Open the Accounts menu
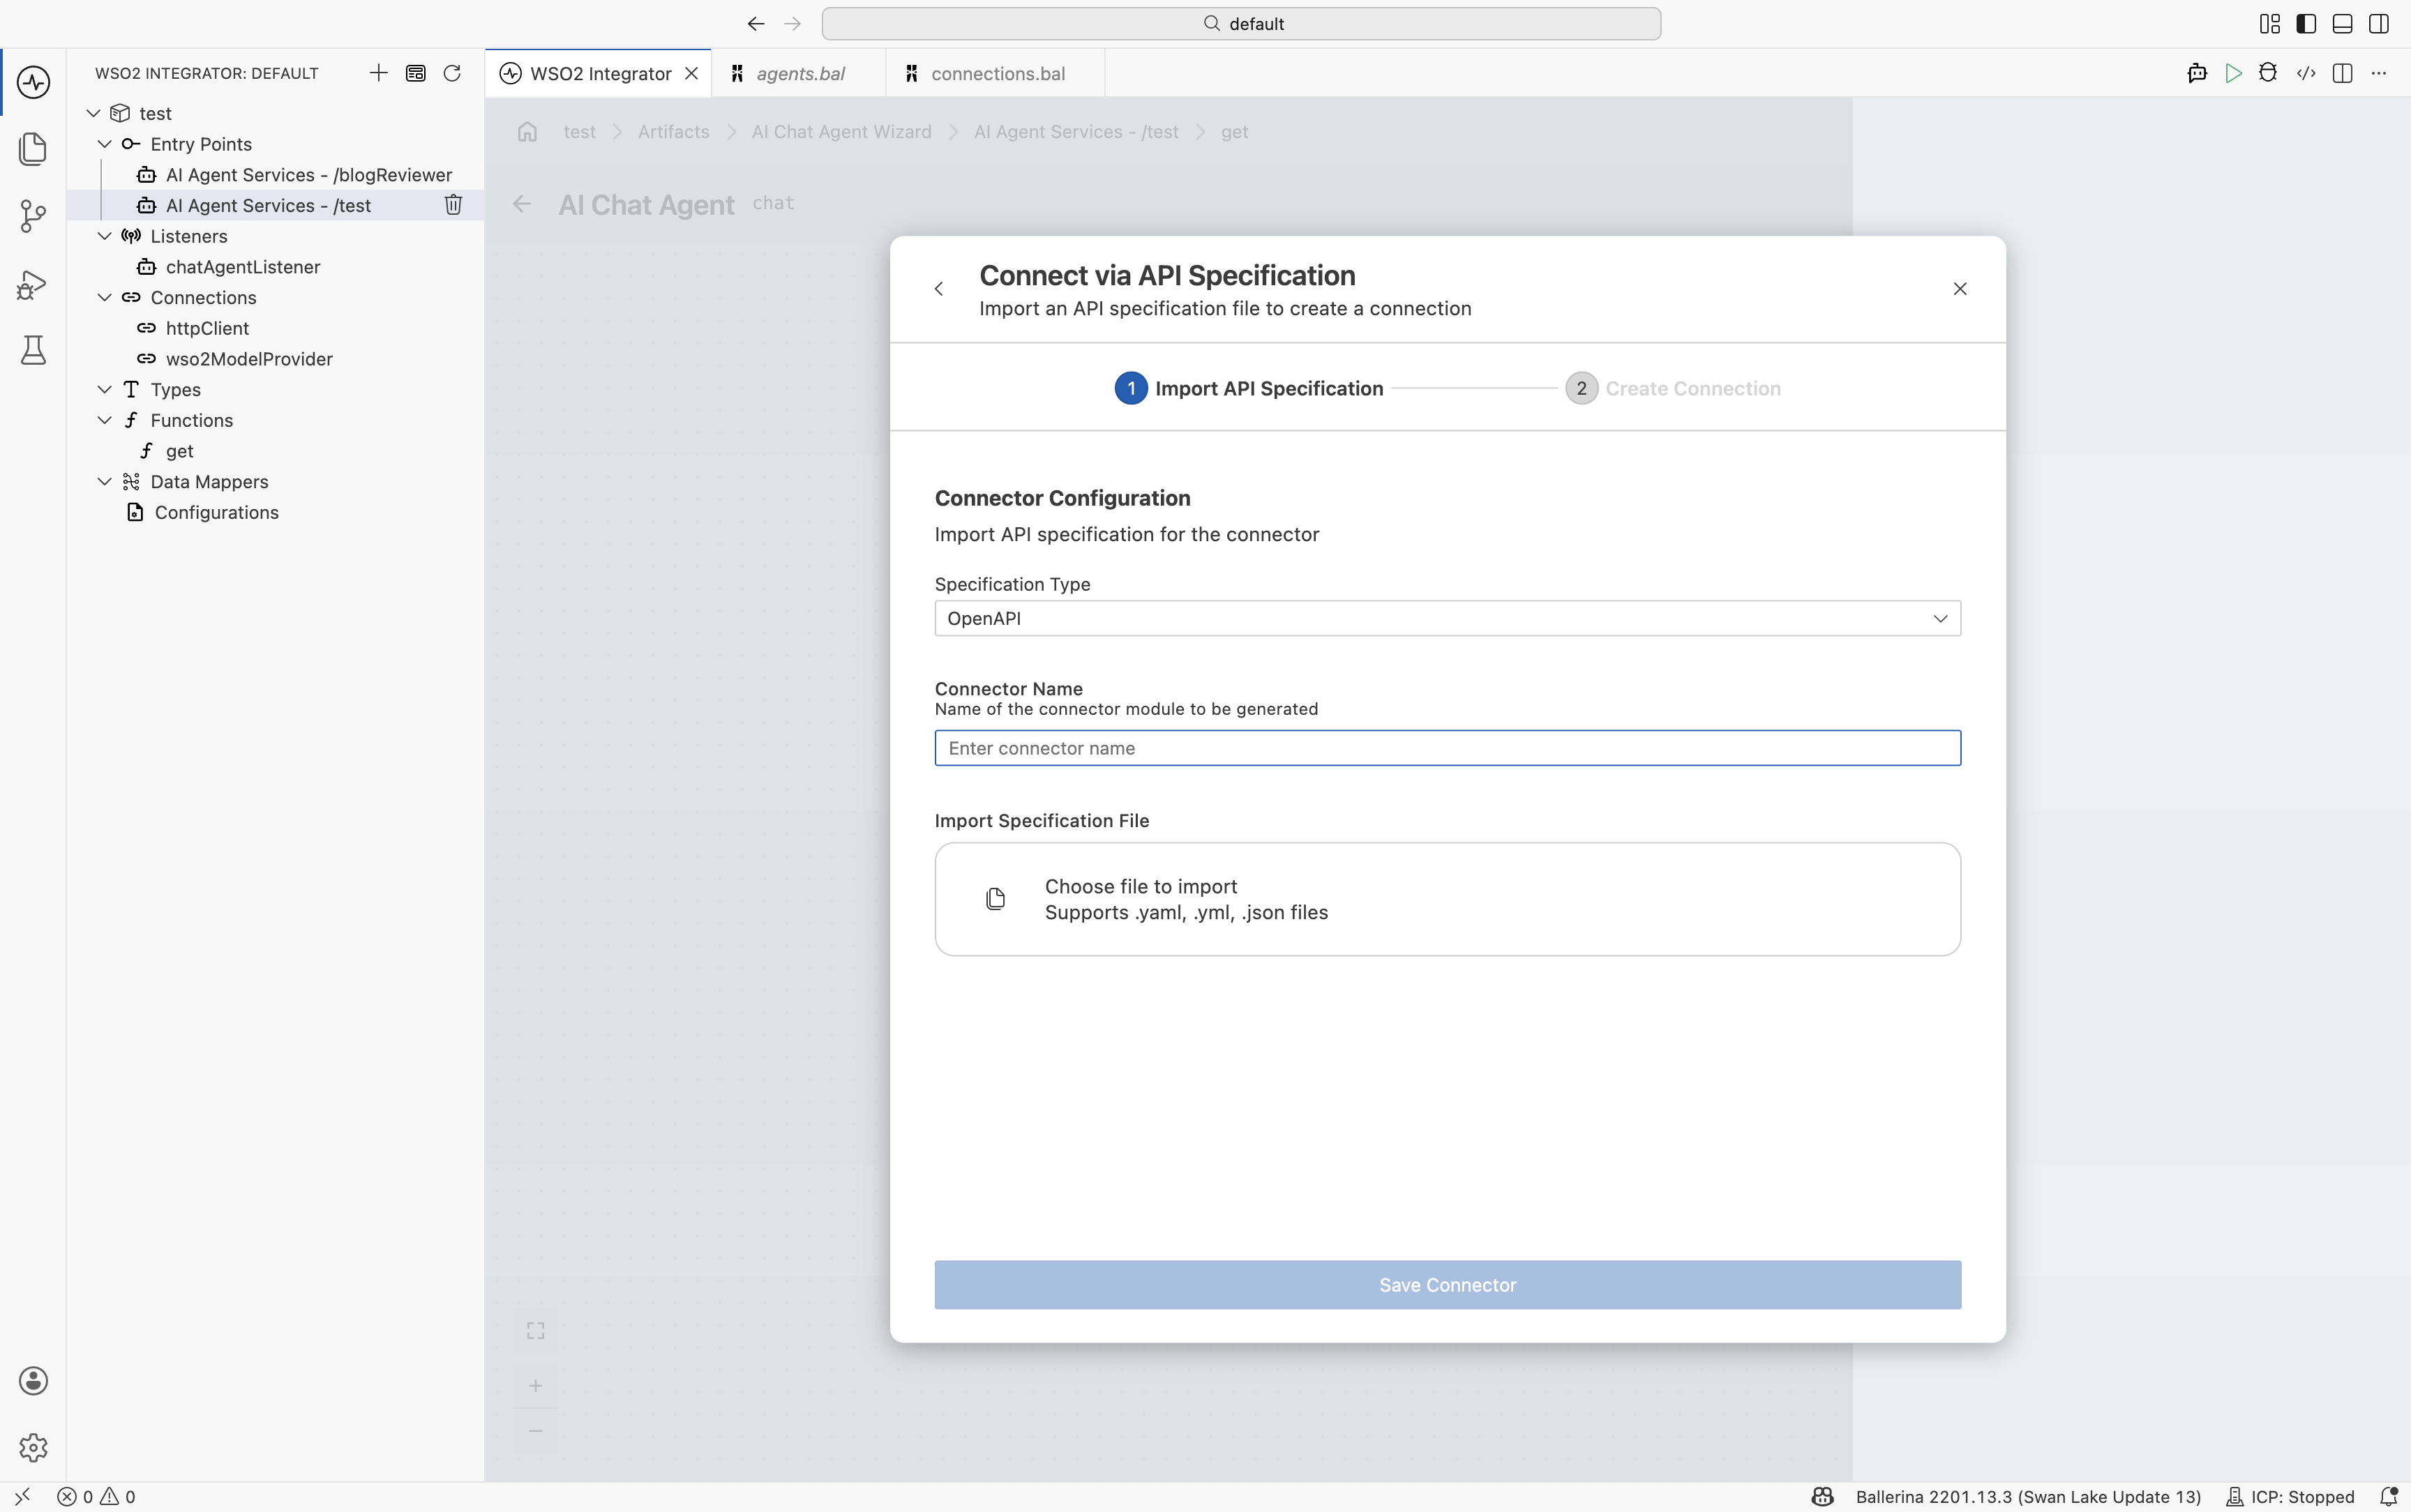 [x=33, y=1380]
